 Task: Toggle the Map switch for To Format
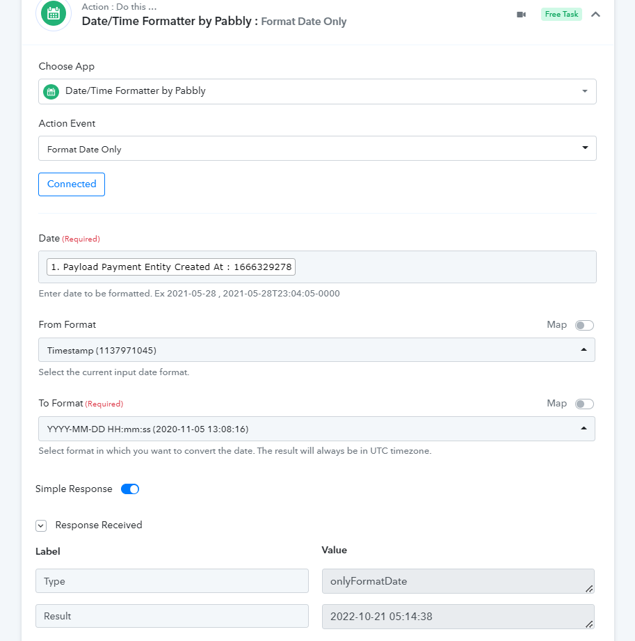[584, 404]
